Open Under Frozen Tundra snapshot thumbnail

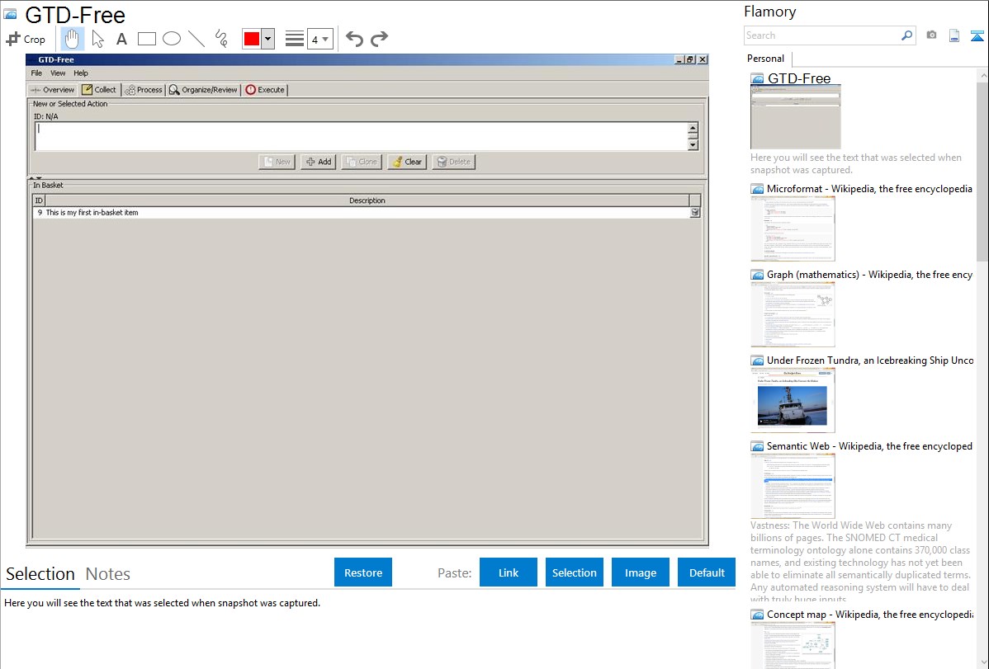[793, 400]
